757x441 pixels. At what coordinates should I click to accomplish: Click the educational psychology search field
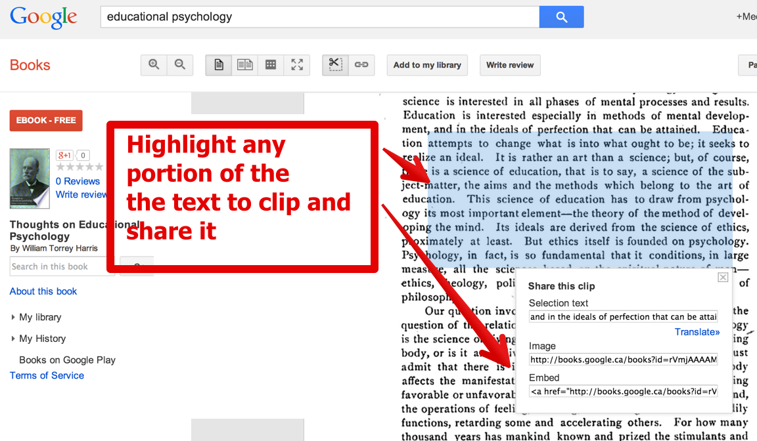coord(319,17)
